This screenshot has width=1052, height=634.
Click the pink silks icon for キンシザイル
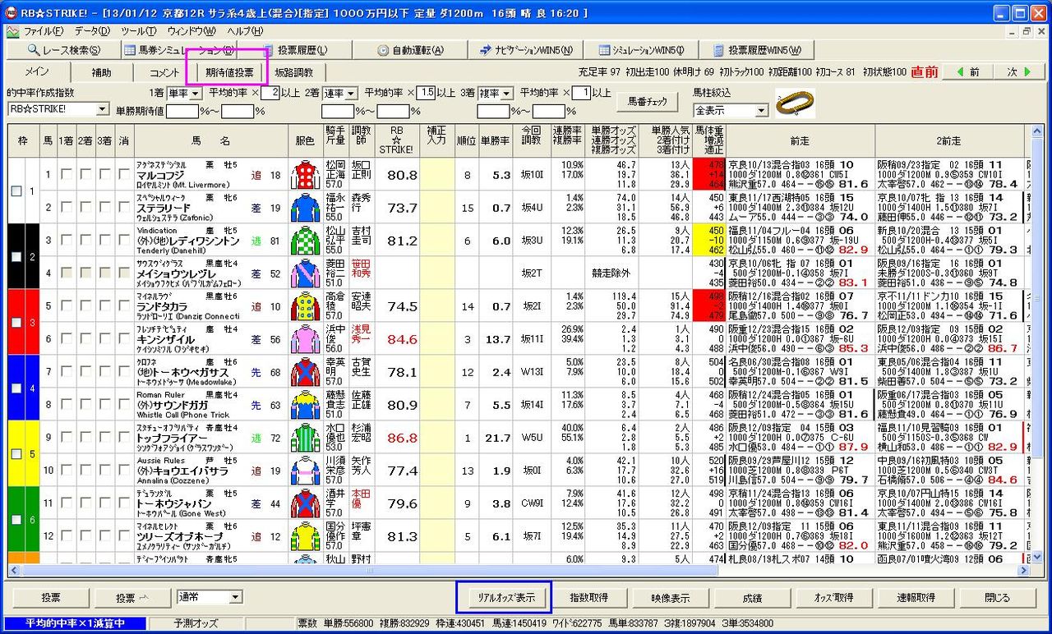(x=305, y=338)
